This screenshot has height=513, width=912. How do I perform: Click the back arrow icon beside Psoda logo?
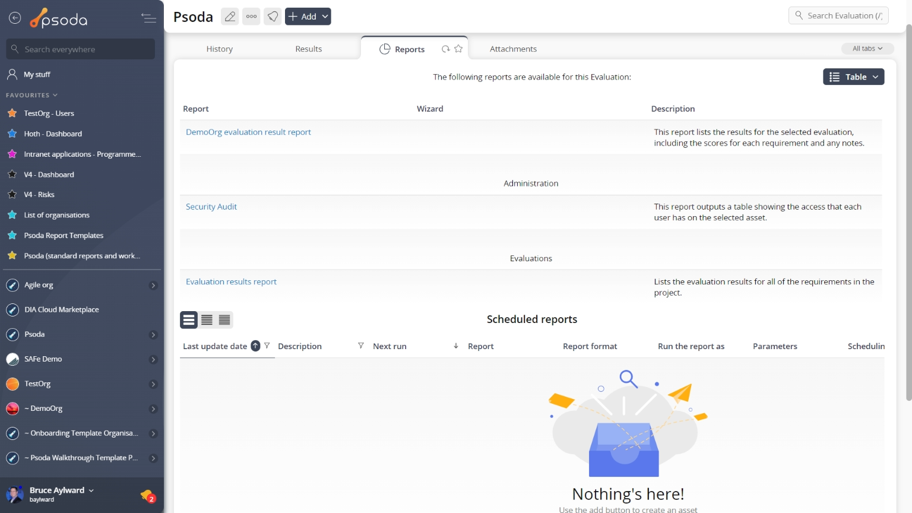[15, 18]
